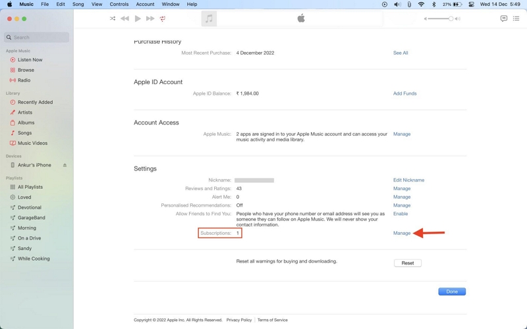The image size is (527, 329).
Task: Click the blue Done button
Action: click(452, 291)
